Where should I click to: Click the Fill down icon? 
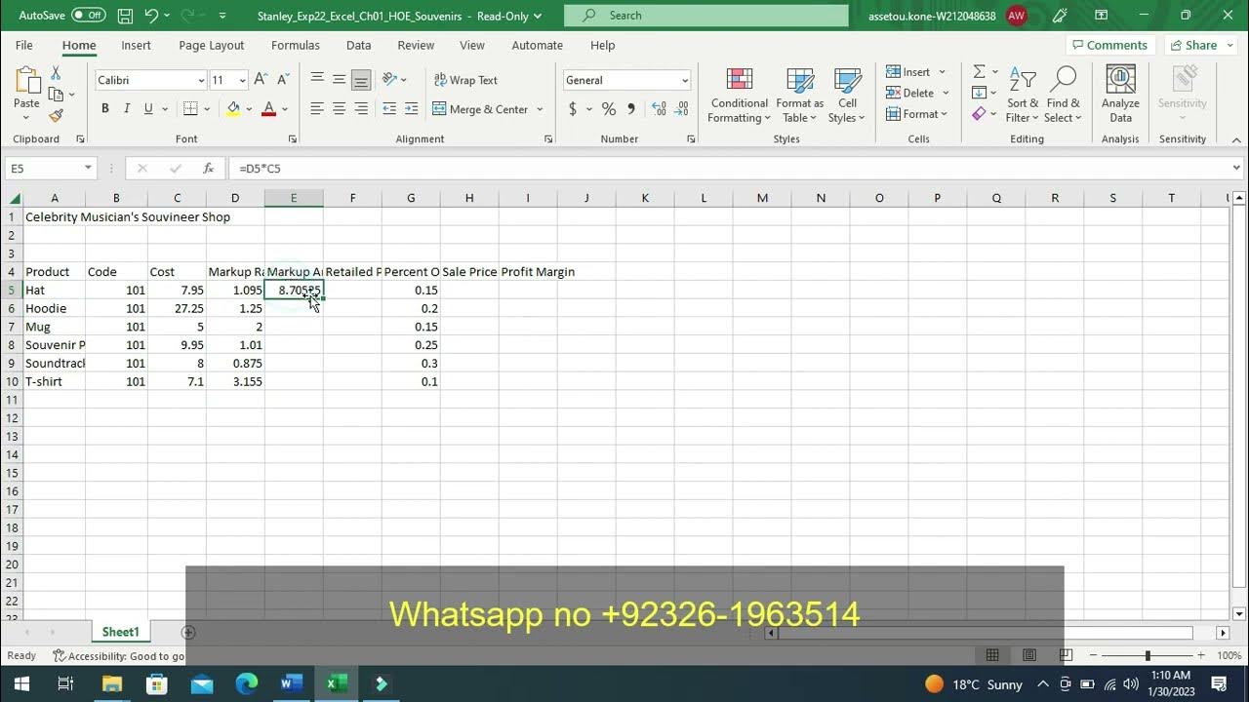979,93
